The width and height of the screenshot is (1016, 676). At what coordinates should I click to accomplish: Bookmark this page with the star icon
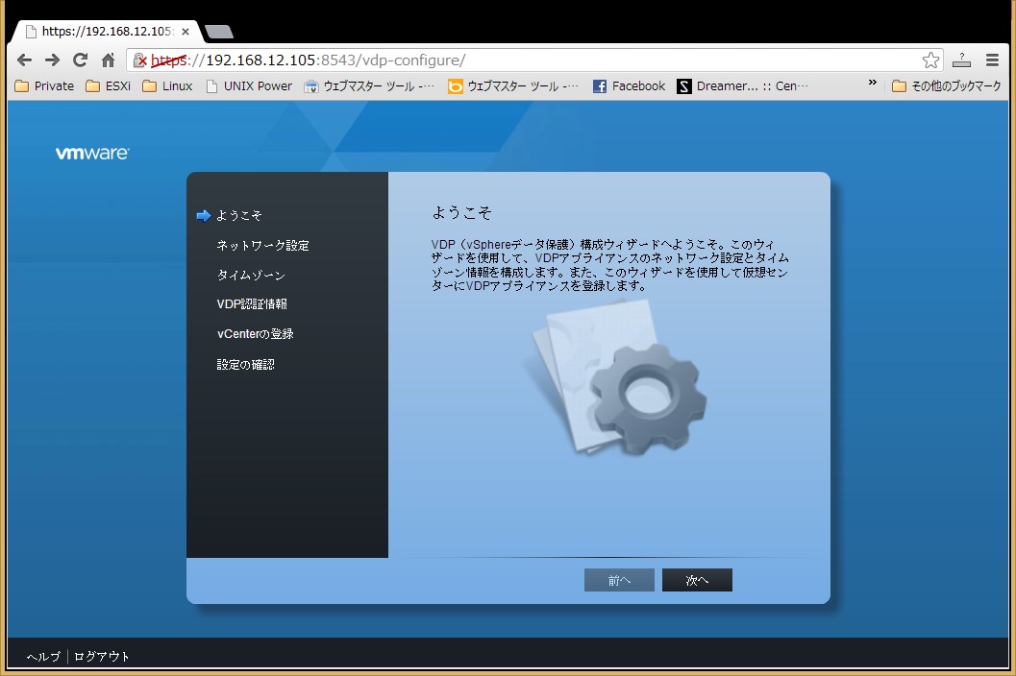tap(930, 60)
